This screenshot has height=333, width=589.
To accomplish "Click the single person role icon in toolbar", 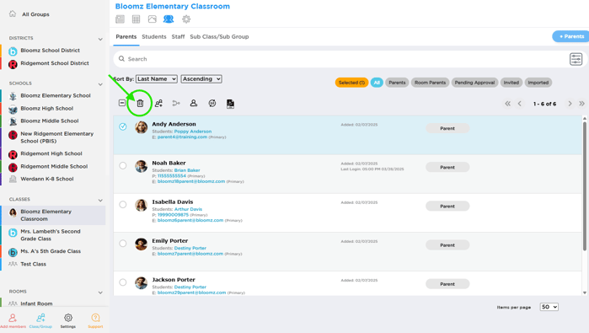I will (x=194, y=103).
